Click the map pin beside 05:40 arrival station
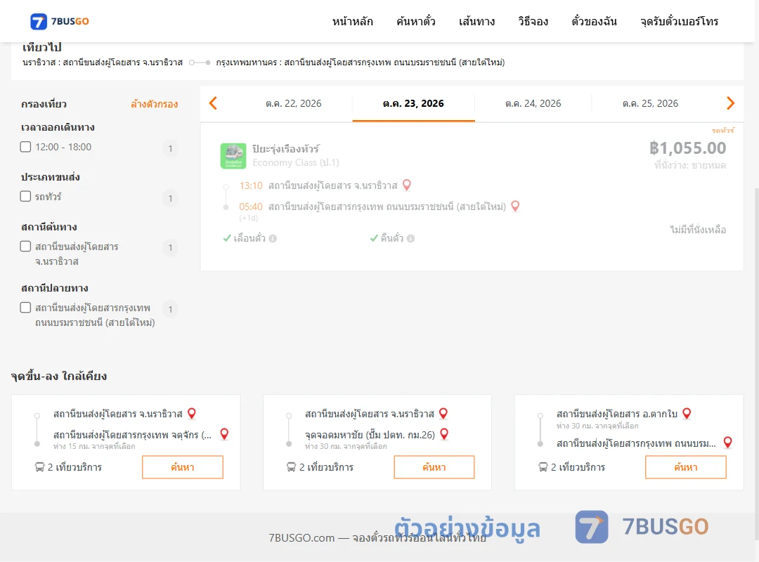 tap(516, 207)
